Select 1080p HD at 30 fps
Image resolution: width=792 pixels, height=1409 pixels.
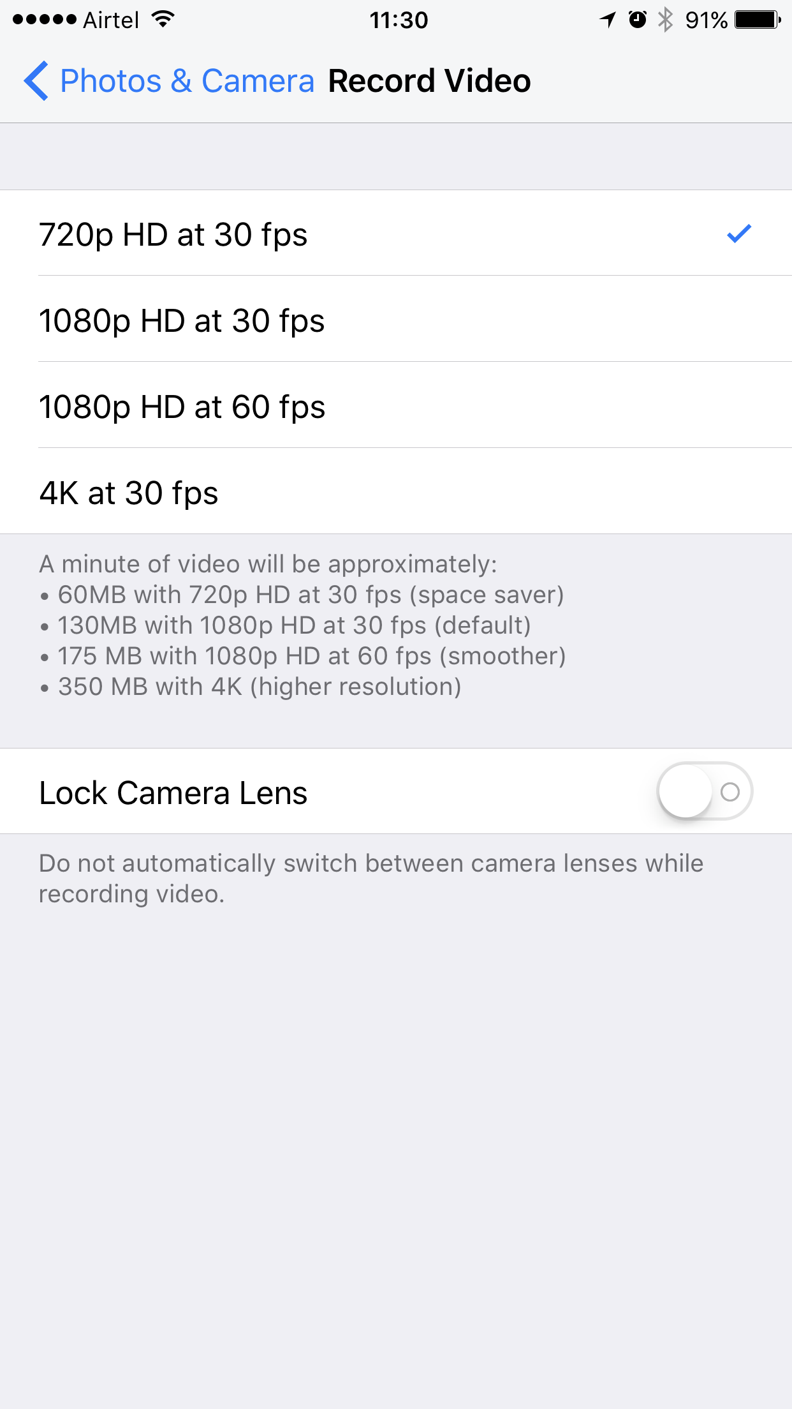click(x=396, y=320)
